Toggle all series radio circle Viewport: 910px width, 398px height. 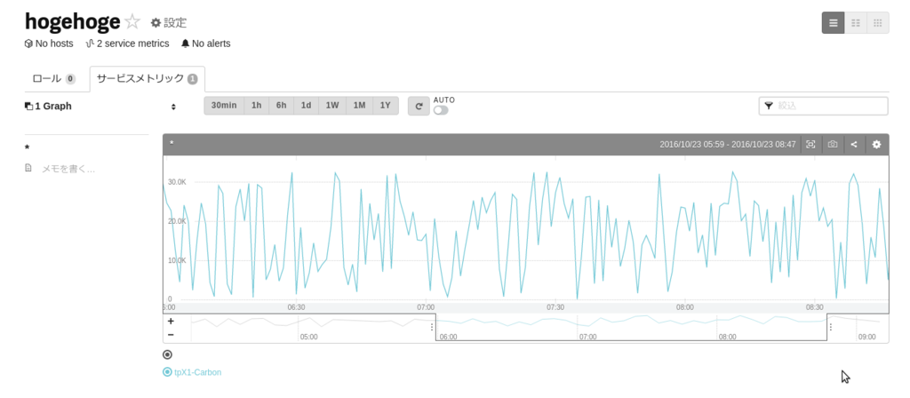click(x=168, y=354)
